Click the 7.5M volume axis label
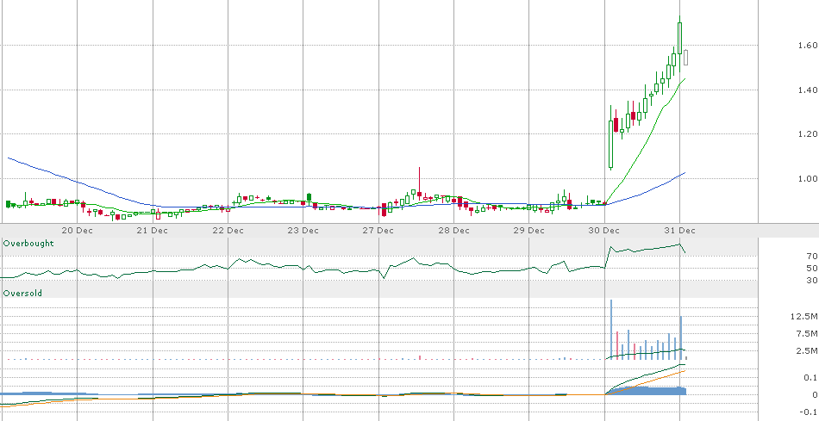This screenshot has width=819, height=421. coord(806,334)
